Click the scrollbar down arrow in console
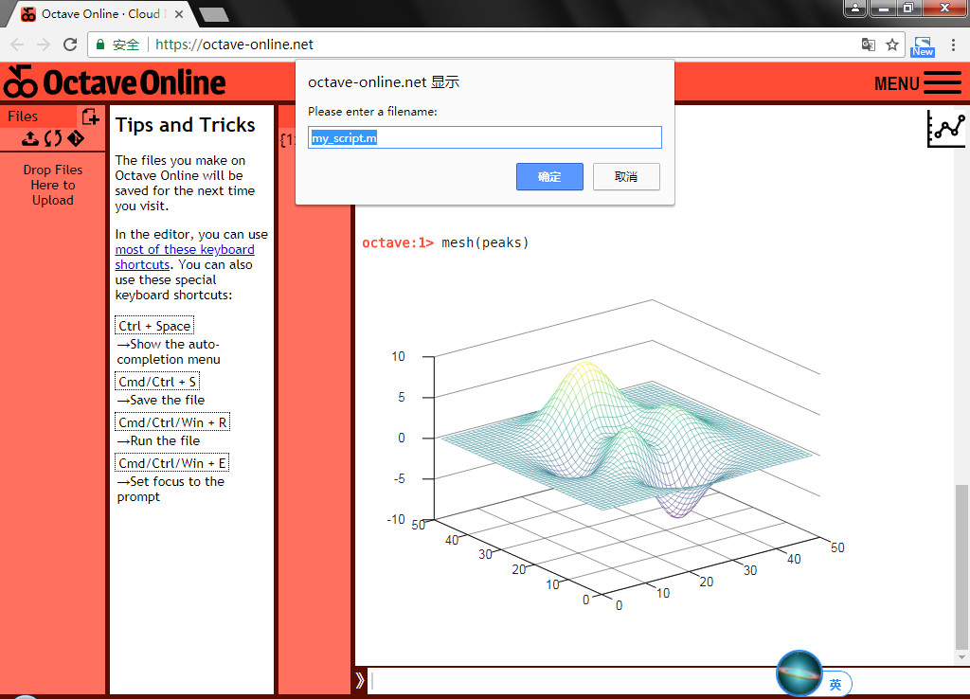 coord(961,657)
